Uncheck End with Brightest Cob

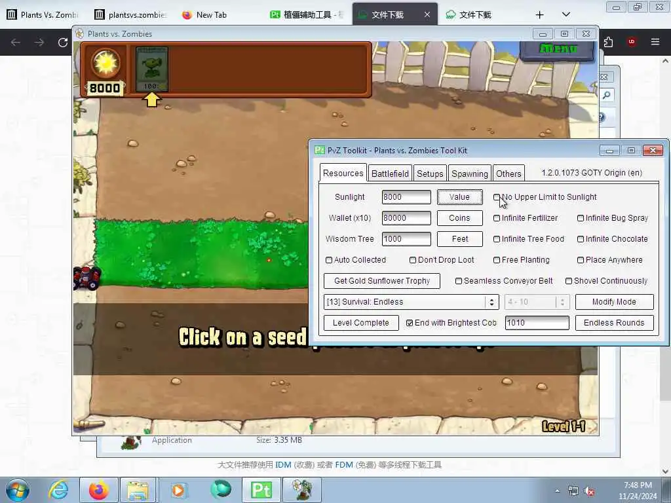[410, 323]
